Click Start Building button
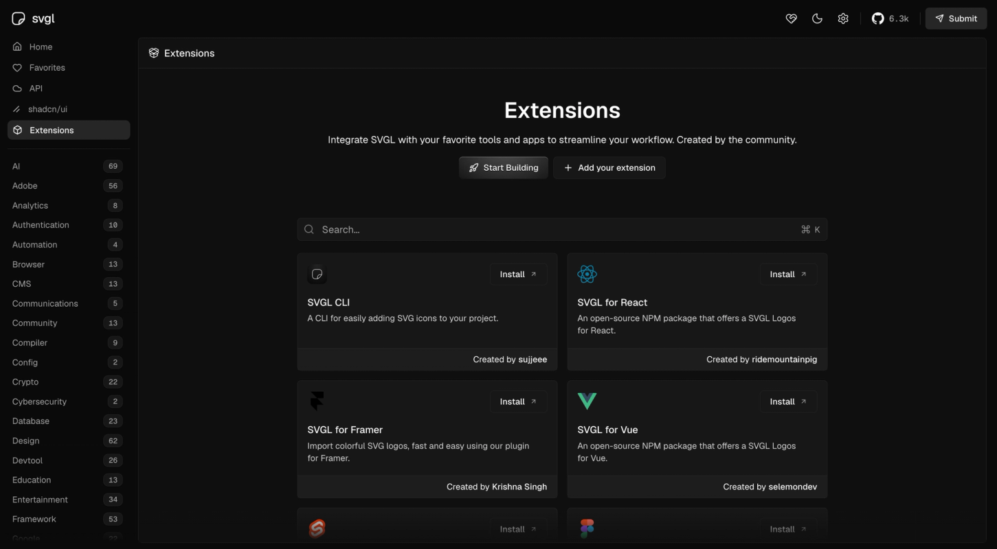This screenshot has height=549, width=997. 504,167
